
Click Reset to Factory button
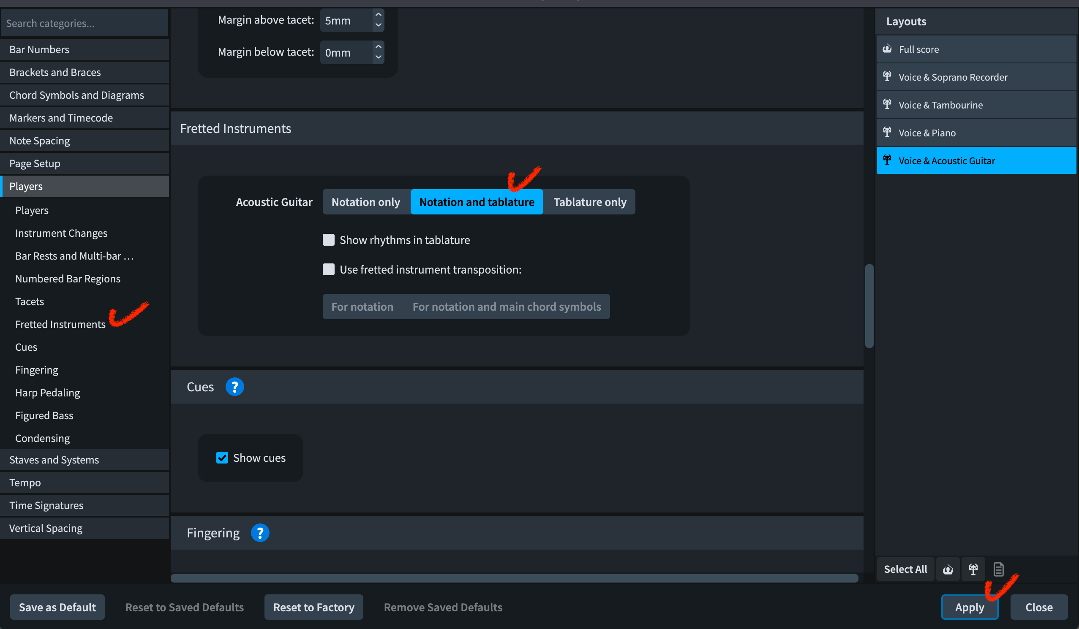click(313, 607)
